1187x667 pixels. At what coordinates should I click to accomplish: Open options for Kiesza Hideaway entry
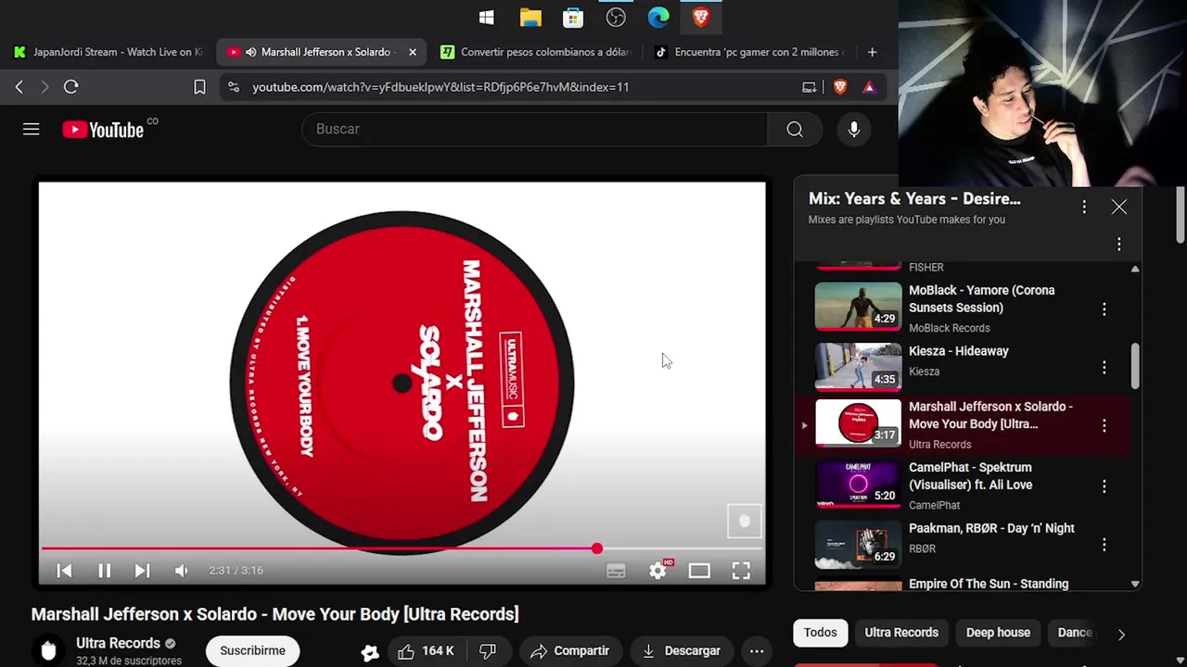pyautogui.click(x=1104, y=368)
